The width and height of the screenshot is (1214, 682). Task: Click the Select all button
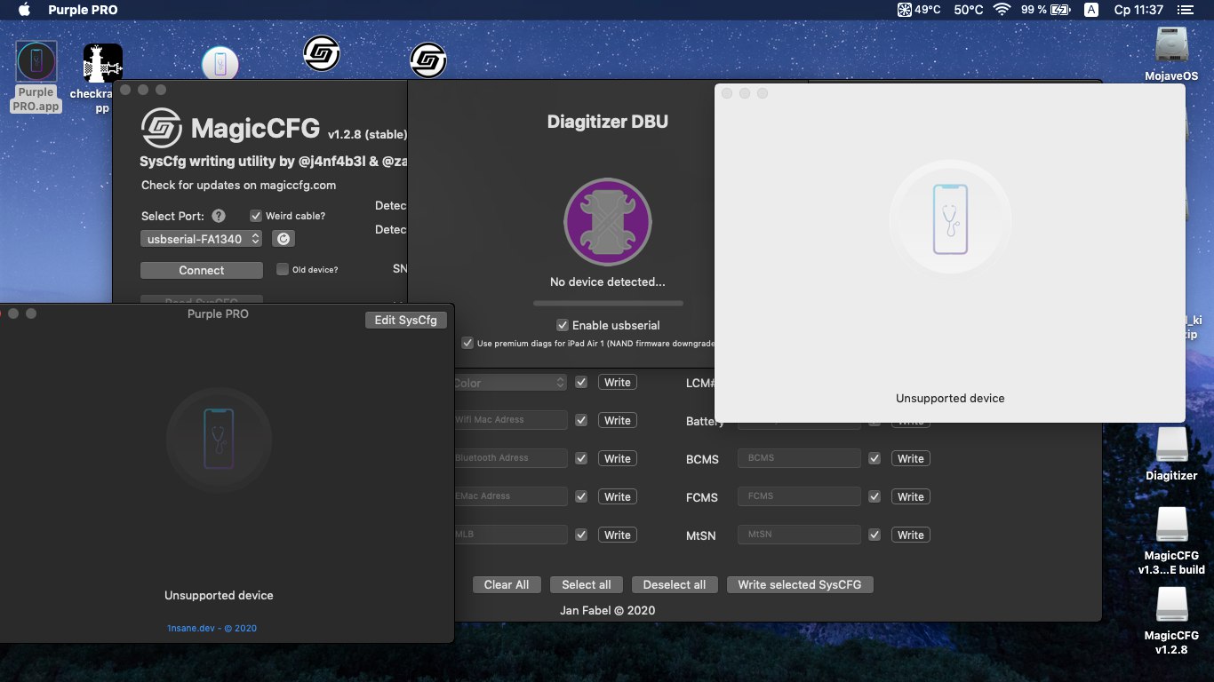tap(587, 584)
